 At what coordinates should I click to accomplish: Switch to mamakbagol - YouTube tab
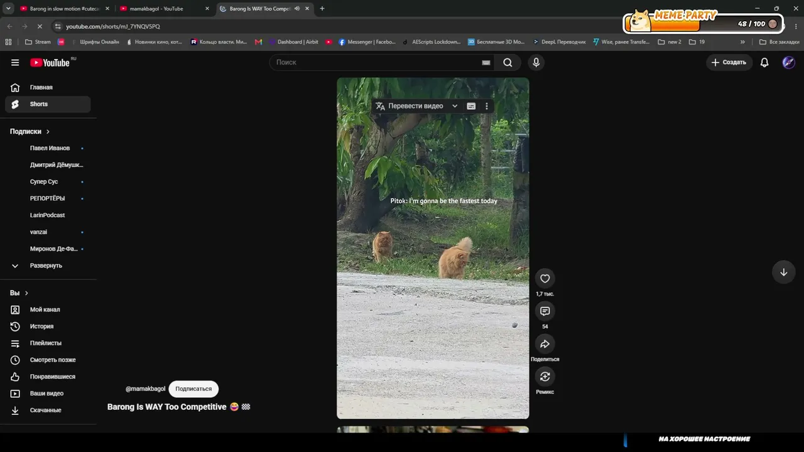click(164, 9)
